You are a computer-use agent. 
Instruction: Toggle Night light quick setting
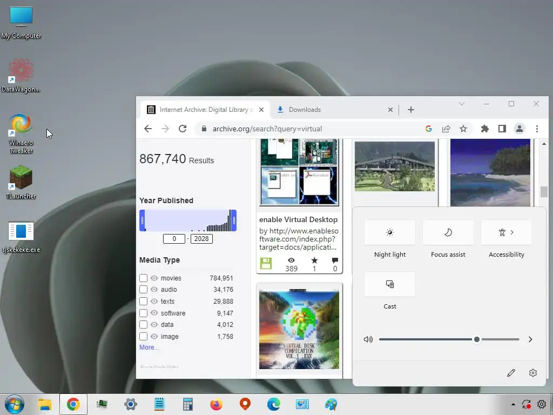click(x=390, y=232)
